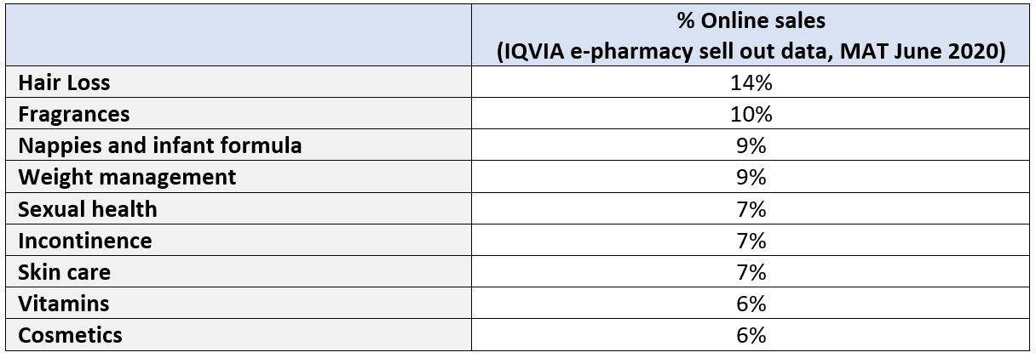1036x358 pixels.
Task: Select the 7% value for Sexual health
Action: point(752,209)
